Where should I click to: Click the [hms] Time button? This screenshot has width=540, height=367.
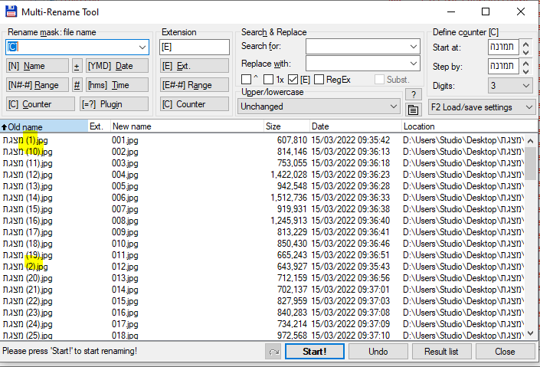click(x=117, y=85)
